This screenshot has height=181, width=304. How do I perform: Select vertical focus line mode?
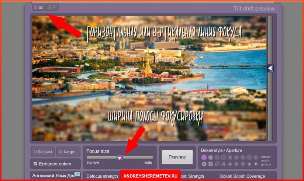[x=52, y=7]
